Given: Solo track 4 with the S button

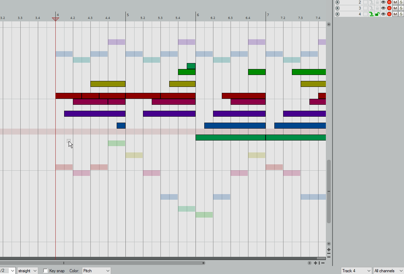Looking at the screenshot, I should (401, 14).
